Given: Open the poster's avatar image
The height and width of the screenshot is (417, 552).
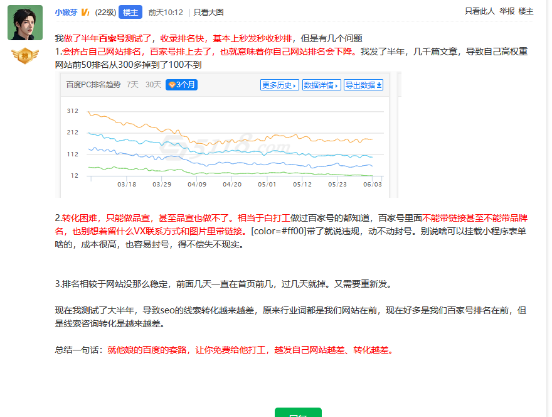Looking at the screenshot, I should pyautogui.click(x=25, y=23).
